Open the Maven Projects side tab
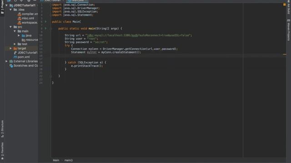This screenshot has width=291, height=163. click(289, 30)
